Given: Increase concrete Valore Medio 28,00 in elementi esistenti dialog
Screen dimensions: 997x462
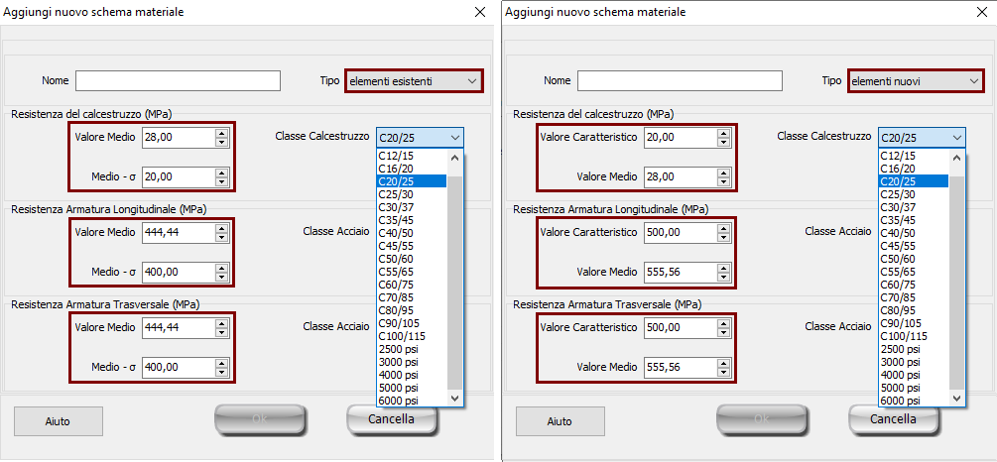Looking at the screenshot, I should pyautogui.click(x=221, y=133).
